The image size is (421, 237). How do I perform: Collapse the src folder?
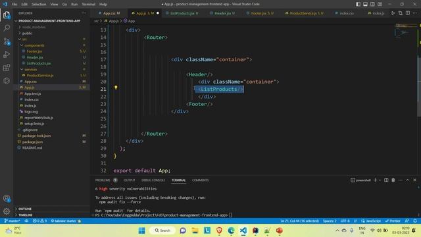click(20, 39)
